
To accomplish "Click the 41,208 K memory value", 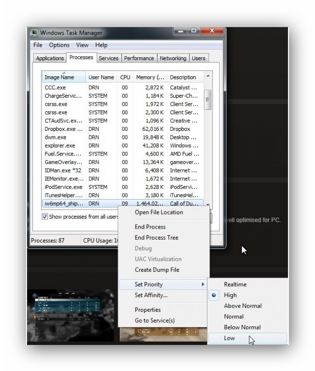I will click(153, 145).
